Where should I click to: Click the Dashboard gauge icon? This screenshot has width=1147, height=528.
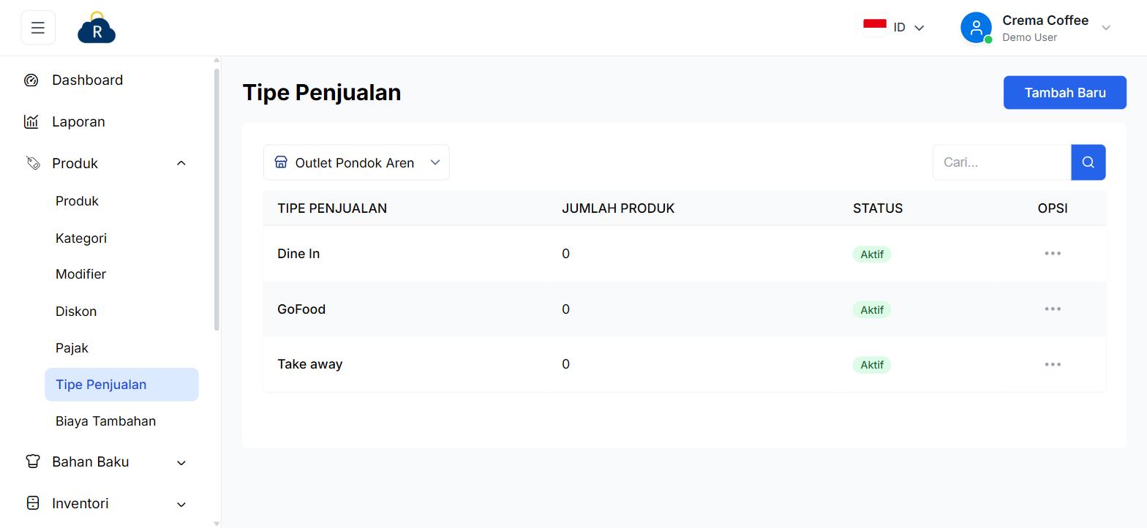coord(31,80)
